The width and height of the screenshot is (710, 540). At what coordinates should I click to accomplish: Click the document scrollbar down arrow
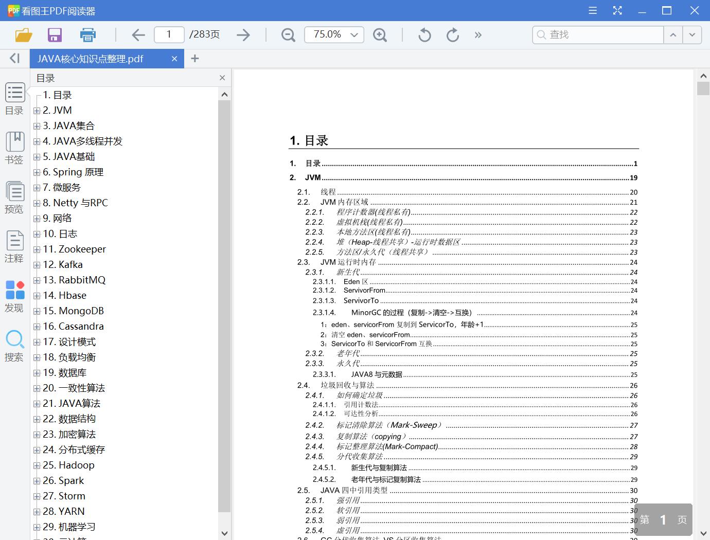pos(703,533)
